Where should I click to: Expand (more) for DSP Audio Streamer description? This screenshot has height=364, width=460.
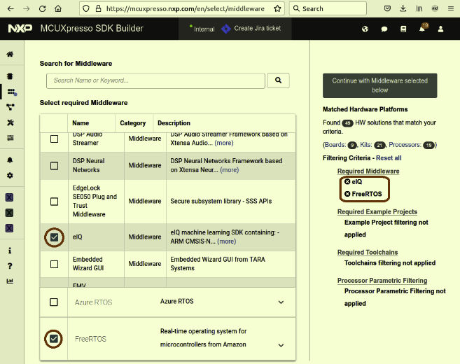[x=224, y=143]
